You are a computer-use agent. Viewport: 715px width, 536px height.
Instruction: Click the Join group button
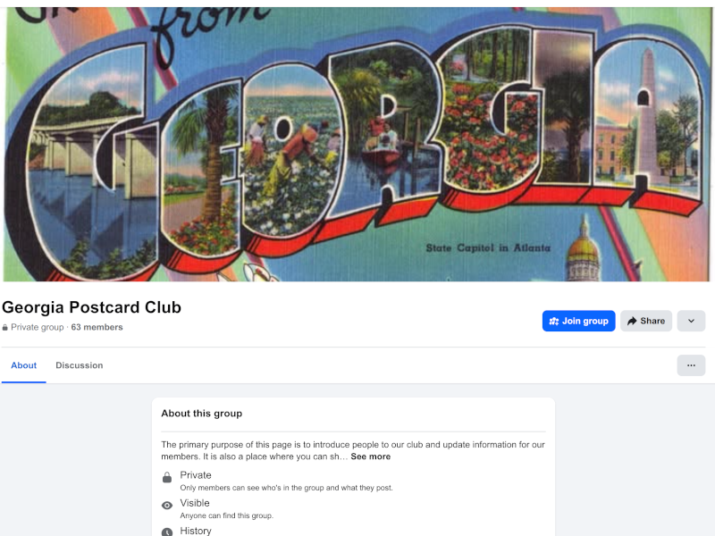coord(578,321)
